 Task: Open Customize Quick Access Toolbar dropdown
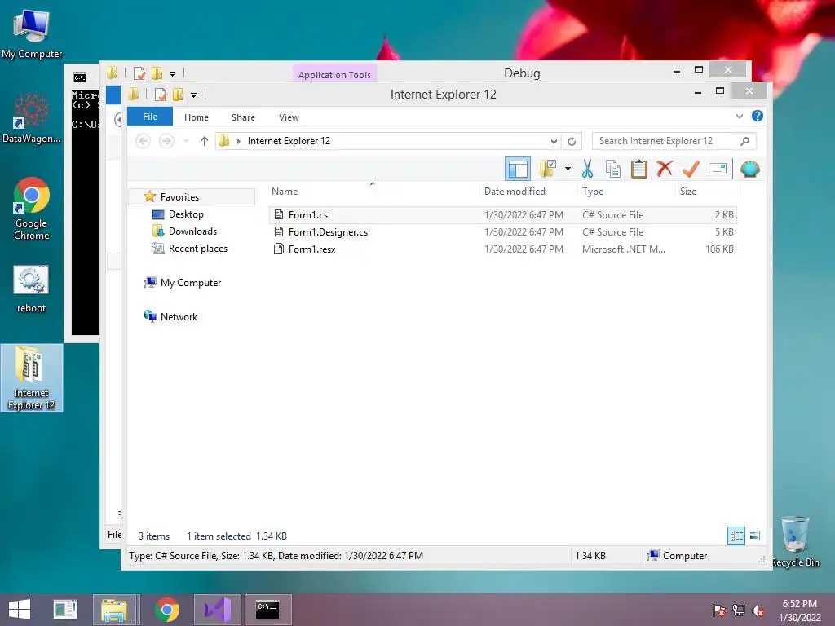(193, 95)
